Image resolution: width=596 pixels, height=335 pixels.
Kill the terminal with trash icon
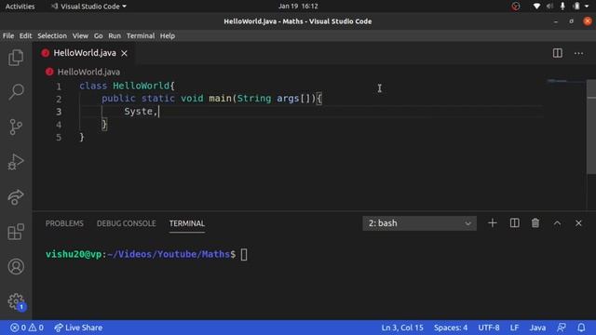pos(535,223)
